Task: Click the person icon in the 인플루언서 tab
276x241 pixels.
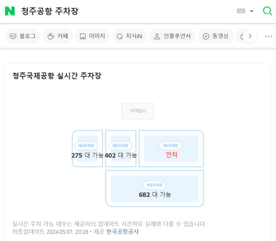Action: pyautogui.click(x=157, y=36)
